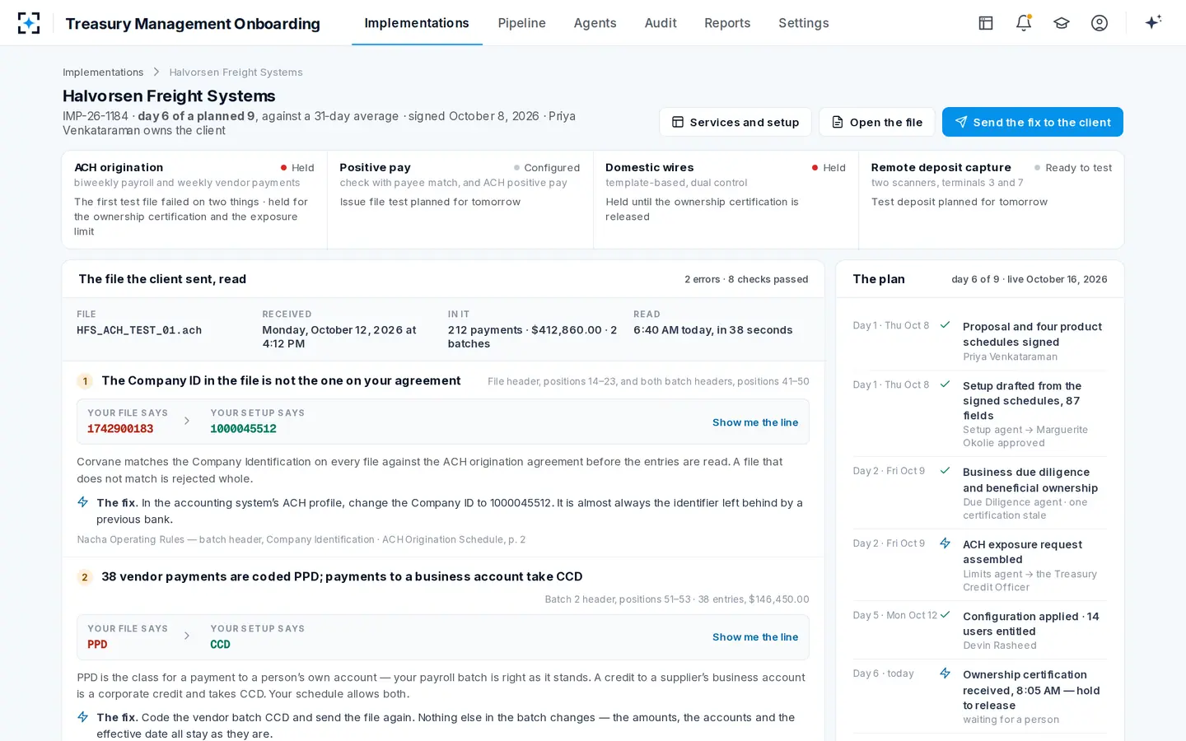Click the Halvorsen Freight Systems page heading

tap(169, 96)
